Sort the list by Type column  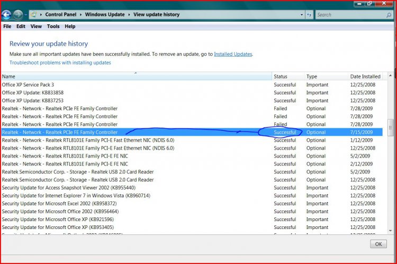point(327,76)
